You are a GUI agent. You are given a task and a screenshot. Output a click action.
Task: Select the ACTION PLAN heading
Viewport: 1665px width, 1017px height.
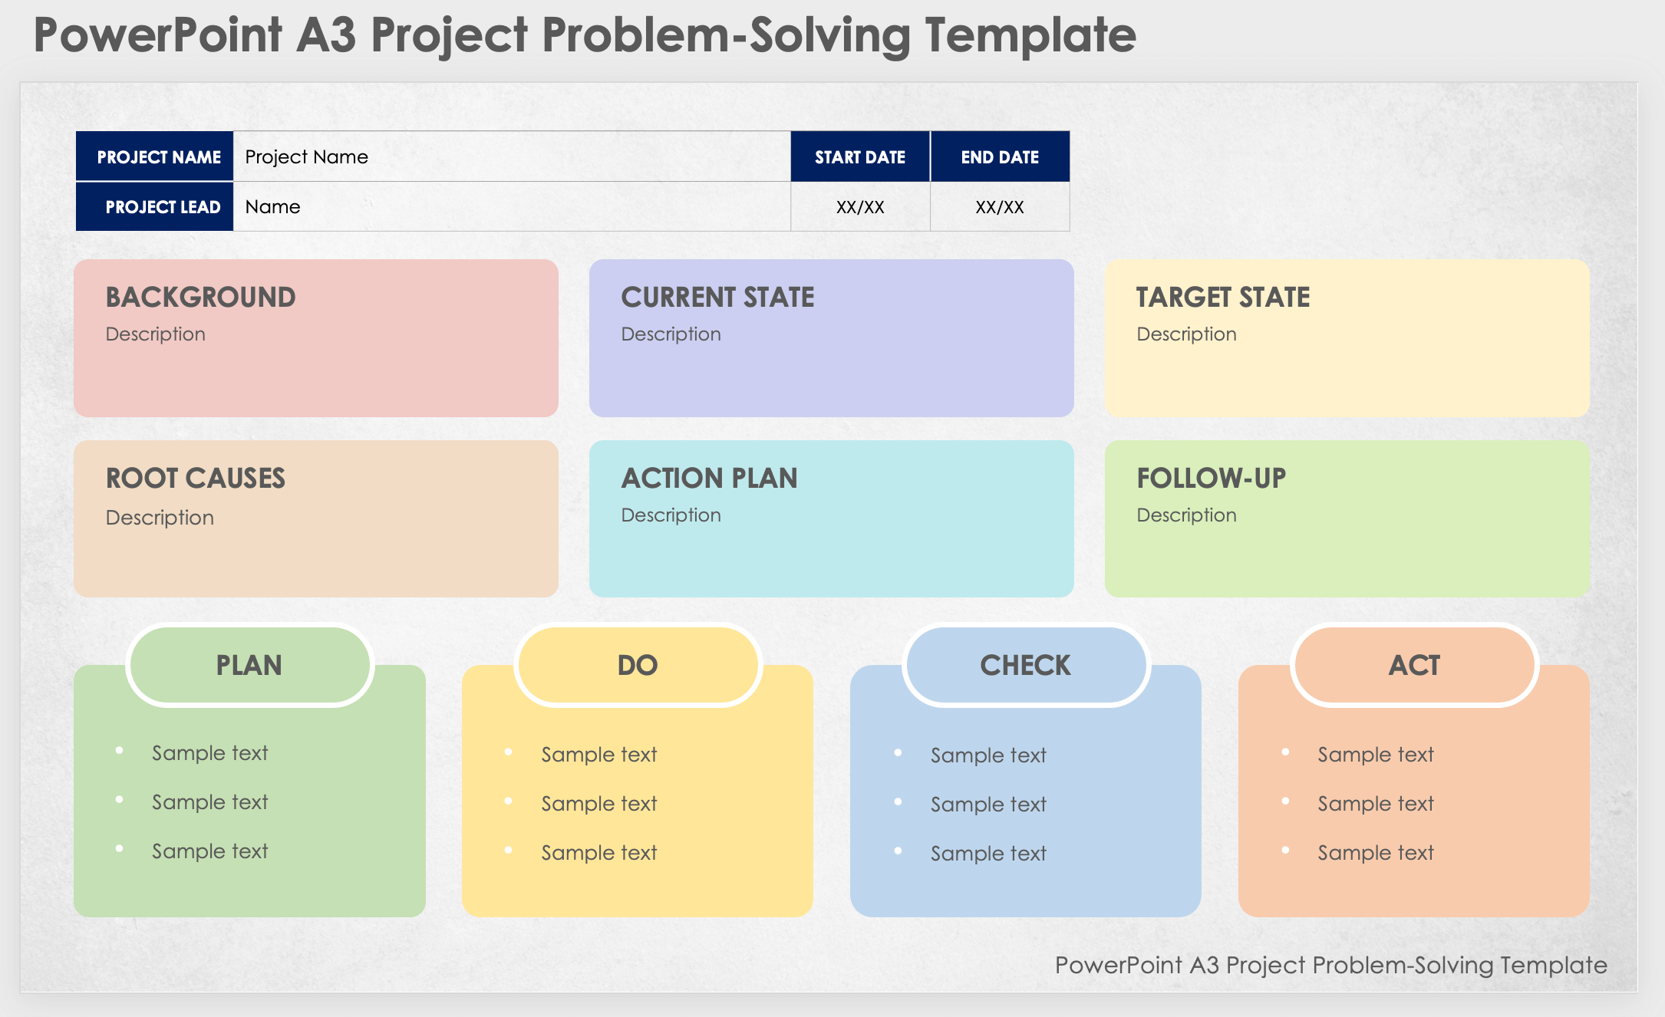coord(710,479)
